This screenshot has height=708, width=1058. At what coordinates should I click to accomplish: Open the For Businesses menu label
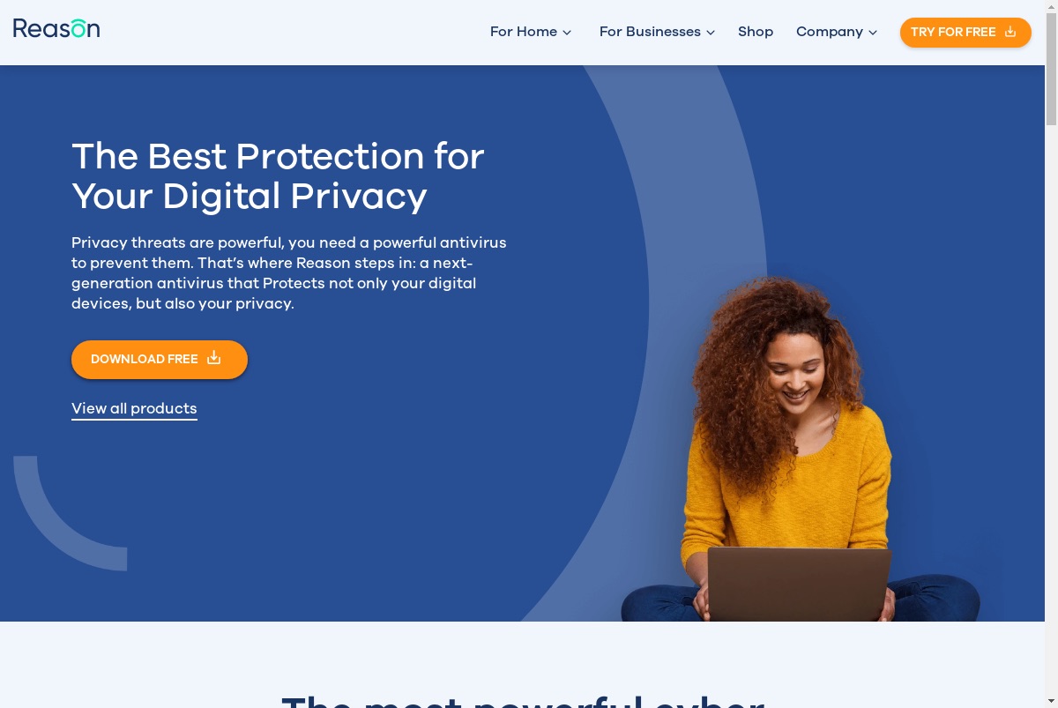tap(650, 32)
